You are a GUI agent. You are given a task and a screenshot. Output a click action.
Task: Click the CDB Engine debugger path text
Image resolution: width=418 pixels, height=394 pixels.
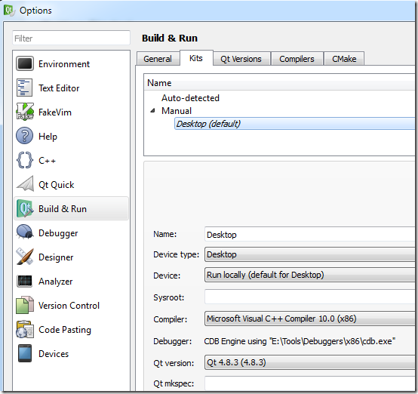300,341
